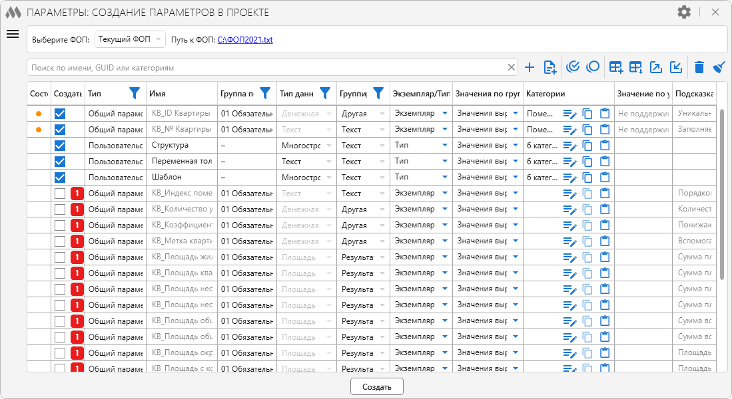This screenshot has width=732, height=399.
Task: Click the uncheck-all empty circle icon
Action: (x=592, y=67)
